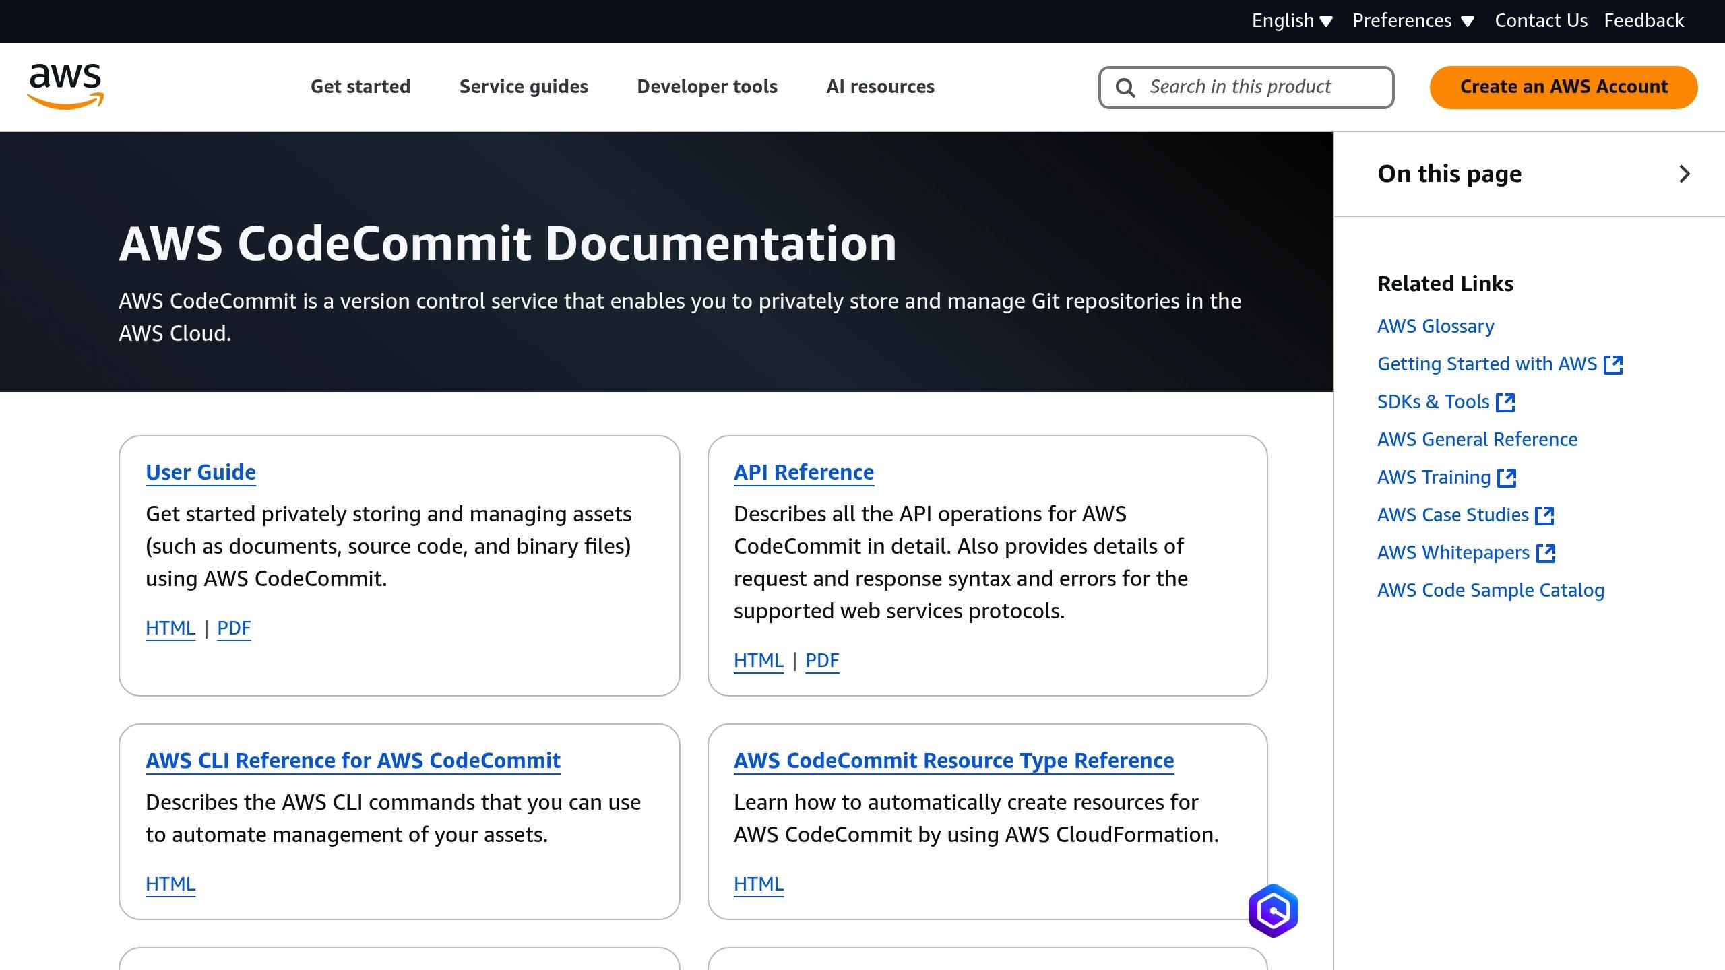Open the AI resources menu

pyautogui.click(x=880, y=86)
